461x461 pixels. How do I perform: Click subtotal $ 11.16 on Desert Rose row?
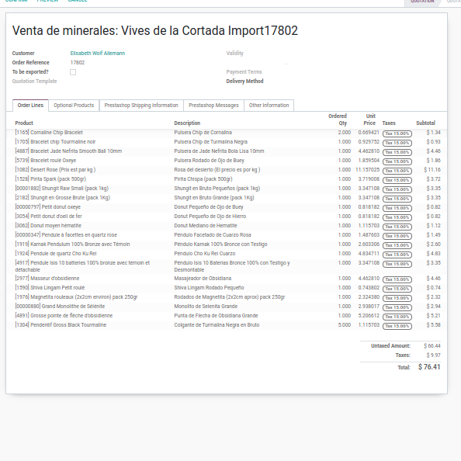point(432,170)
